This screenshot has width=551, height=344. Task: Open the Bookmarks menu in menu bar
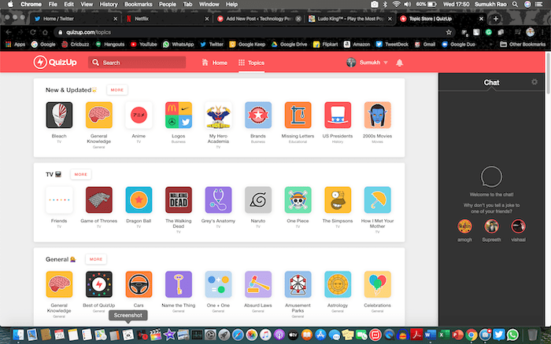(138, 4)
